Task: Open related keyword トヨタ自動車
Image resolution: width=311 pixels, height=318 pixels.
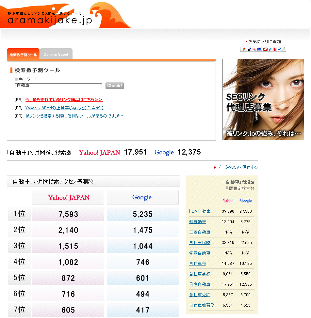Action: (200, 211)
